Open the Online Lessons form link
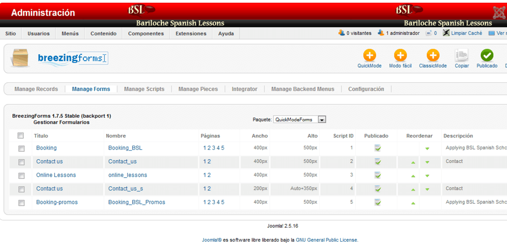The height and width of the screenshot is (243, 507). [56, 175]
